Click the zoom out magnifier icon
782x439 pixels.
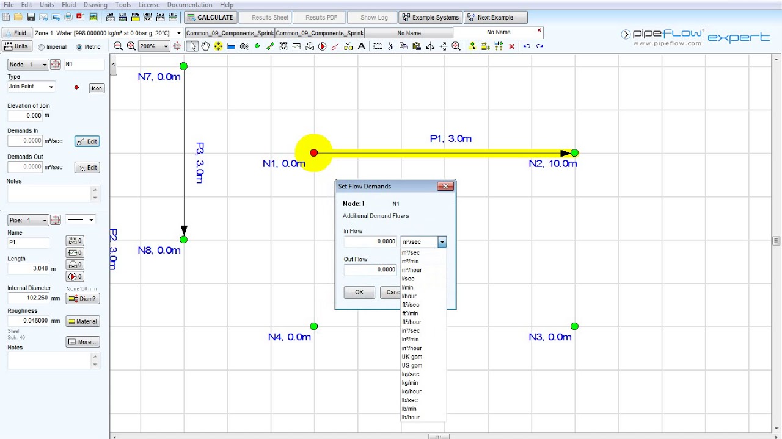coord(118,46)
